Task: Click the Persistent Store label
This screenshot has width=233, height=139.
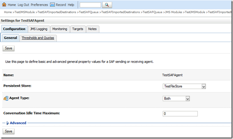Action: (x=17, y=86)
